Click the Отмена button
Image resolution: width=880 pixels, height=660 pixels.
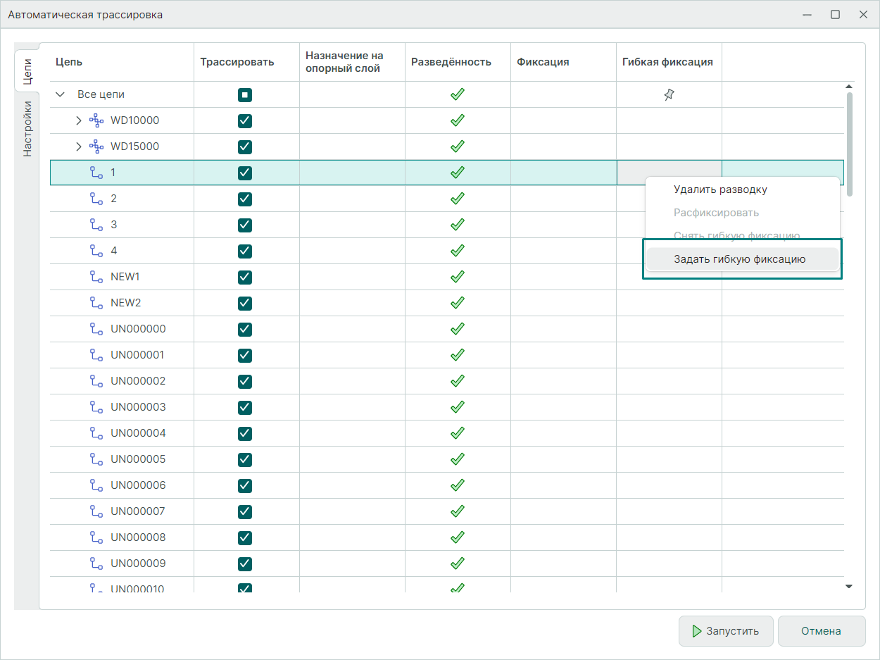pyautogui.click(x=821, y=631)
